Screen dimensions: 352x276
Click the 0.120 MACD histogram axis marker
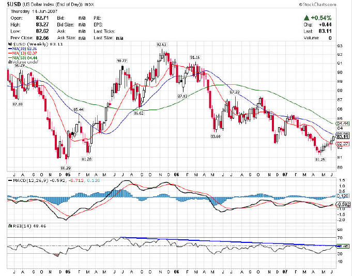343,196
